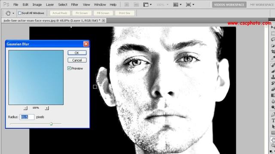This screenshot has width=275, height=154.
Task: Open the Window menu
Action: tap(100, 5)
